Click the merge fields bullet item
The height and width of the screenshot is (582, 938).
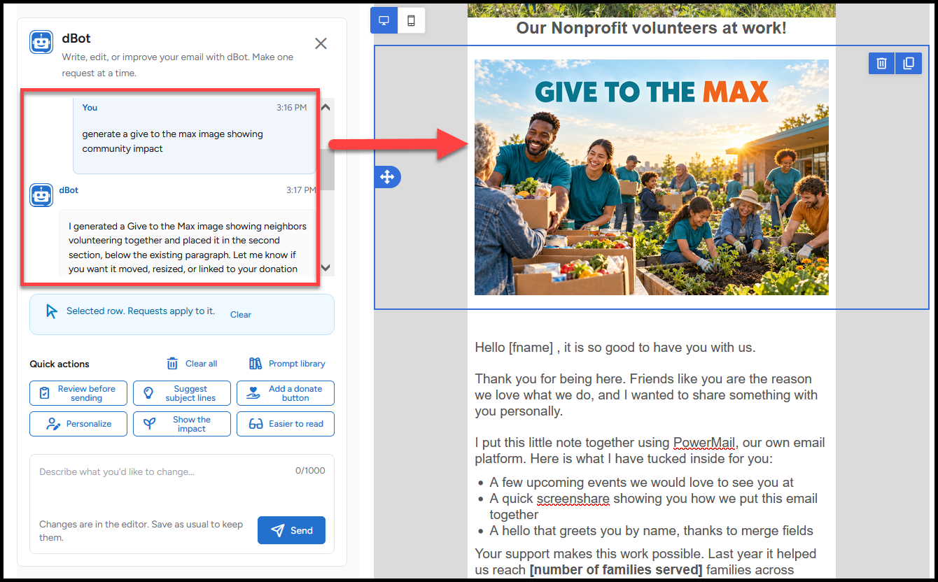pos(652,531)
